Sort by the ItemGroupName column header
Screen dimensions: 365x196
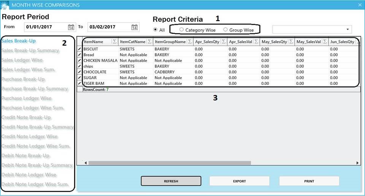tap(170, 42)
